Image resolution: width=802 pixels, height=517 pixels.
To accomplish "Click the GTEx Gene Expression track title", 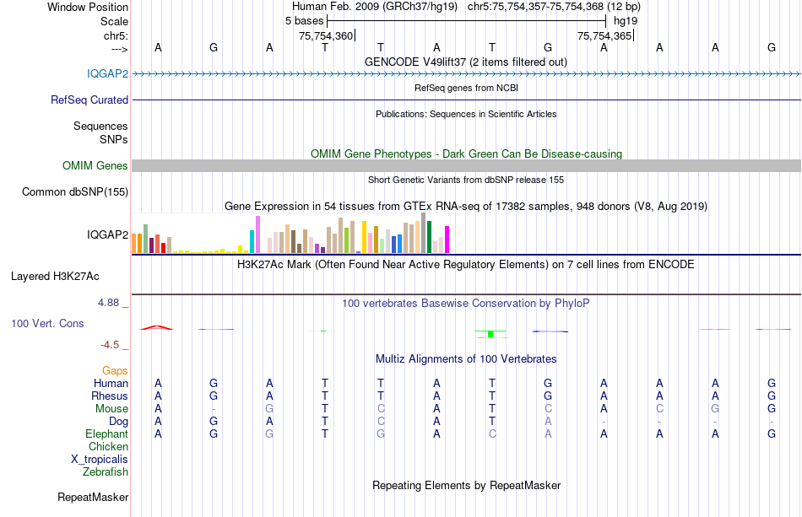I will click(466, 207).
